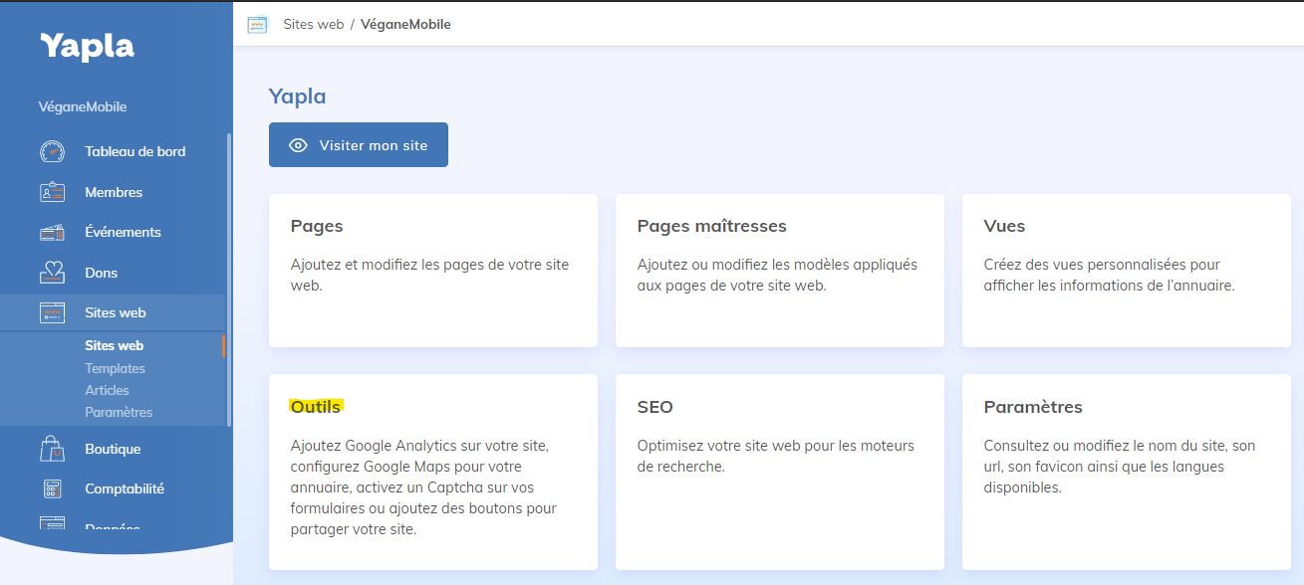Open the Pages card
Viewport: 1304px width, 585px height.
click(x=432, y=270)
